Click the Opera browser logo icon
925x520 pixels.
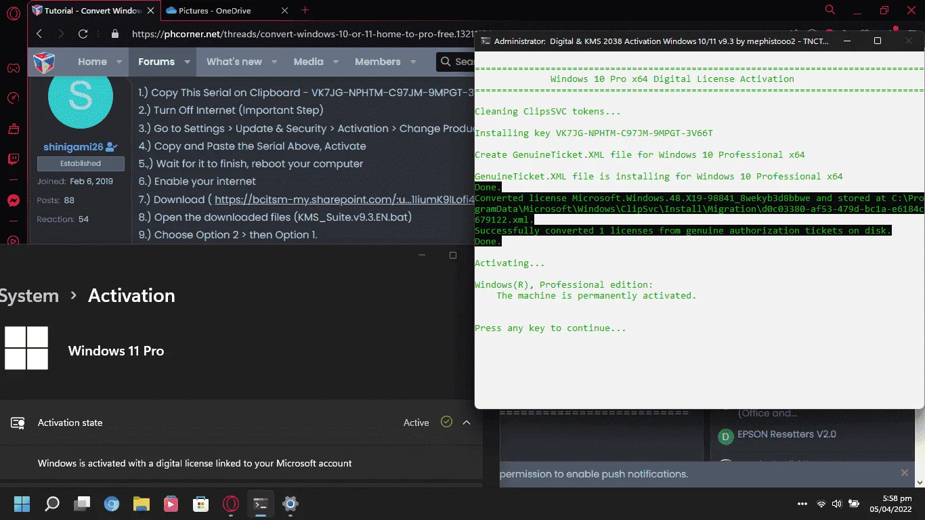(x=13, y=14)
